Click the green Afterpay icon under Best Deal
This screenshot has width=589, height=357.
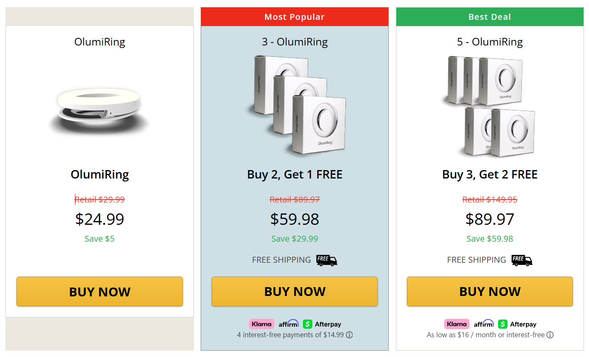coord(502,324)
